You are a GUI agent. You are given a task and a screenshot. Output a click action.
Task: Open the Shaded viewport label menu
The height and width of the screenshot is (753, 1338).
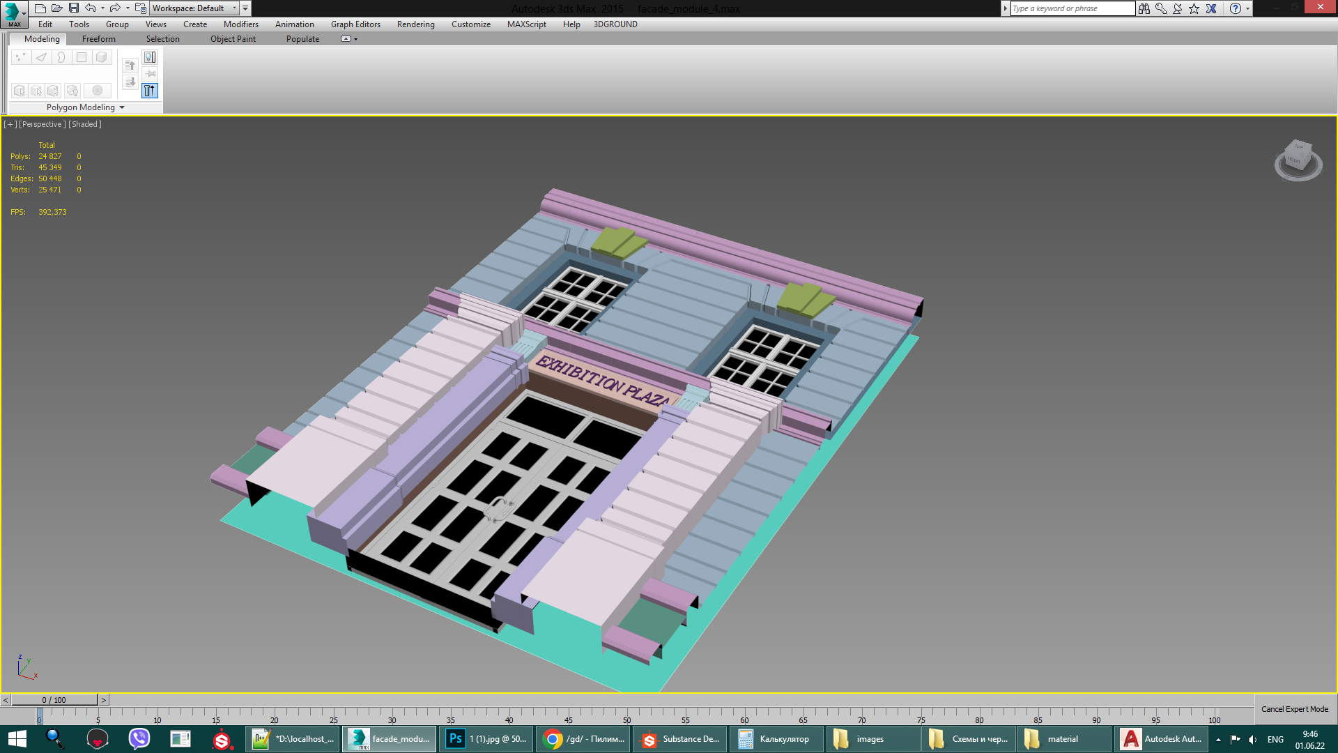[x=85, y=124]
